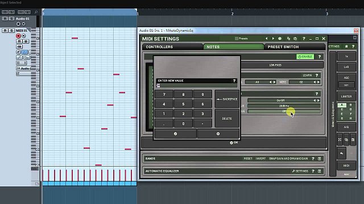Click left arrow on channel All selector
Screen dimensions: 364x204
coord(271,82)
